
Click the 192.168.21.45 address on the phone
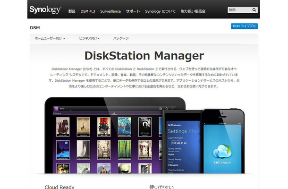pos(179,143)
